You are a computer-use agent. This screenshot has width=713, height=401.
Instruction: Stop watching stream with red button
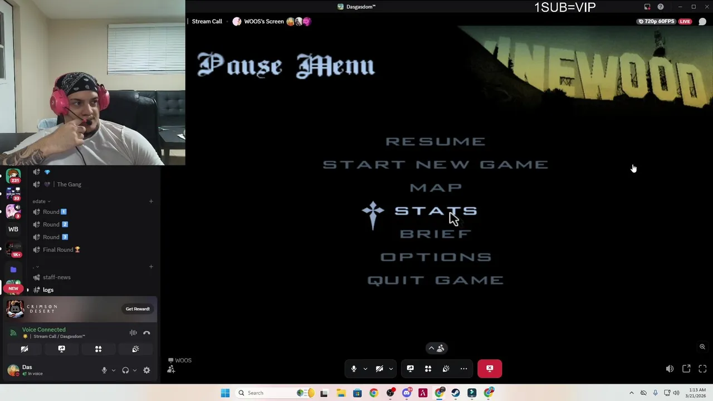coord(490,368)
